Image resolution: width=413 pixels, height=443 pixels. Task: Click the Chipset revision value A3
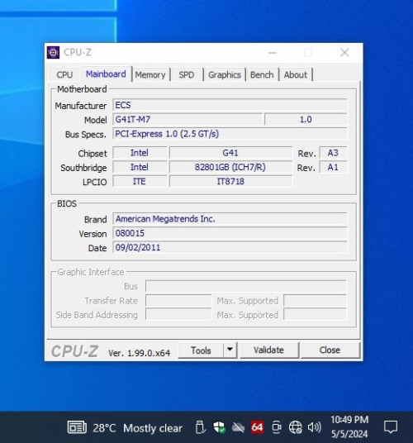(333, 153)
